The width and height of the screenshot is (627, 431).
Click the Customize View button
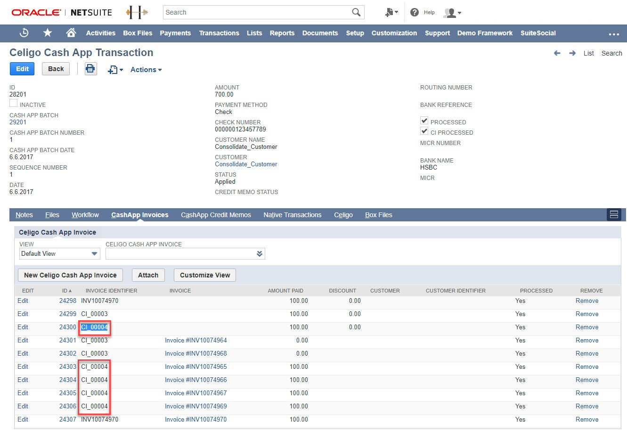tap(205, 275)
